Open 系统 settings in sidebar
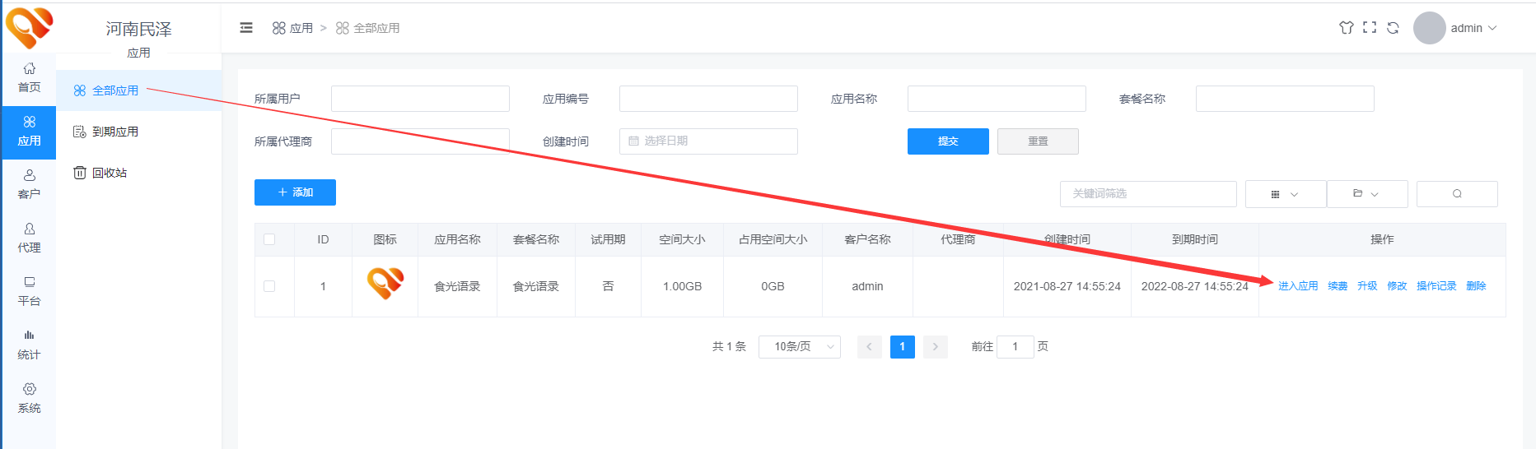 (29, 399)
